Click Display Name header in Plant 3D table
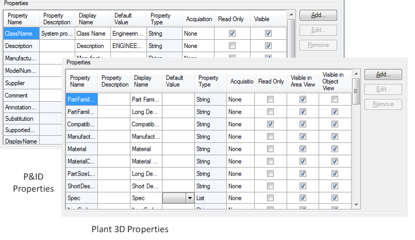This screenshot has height=240, width=415. [x=146, y=81]
